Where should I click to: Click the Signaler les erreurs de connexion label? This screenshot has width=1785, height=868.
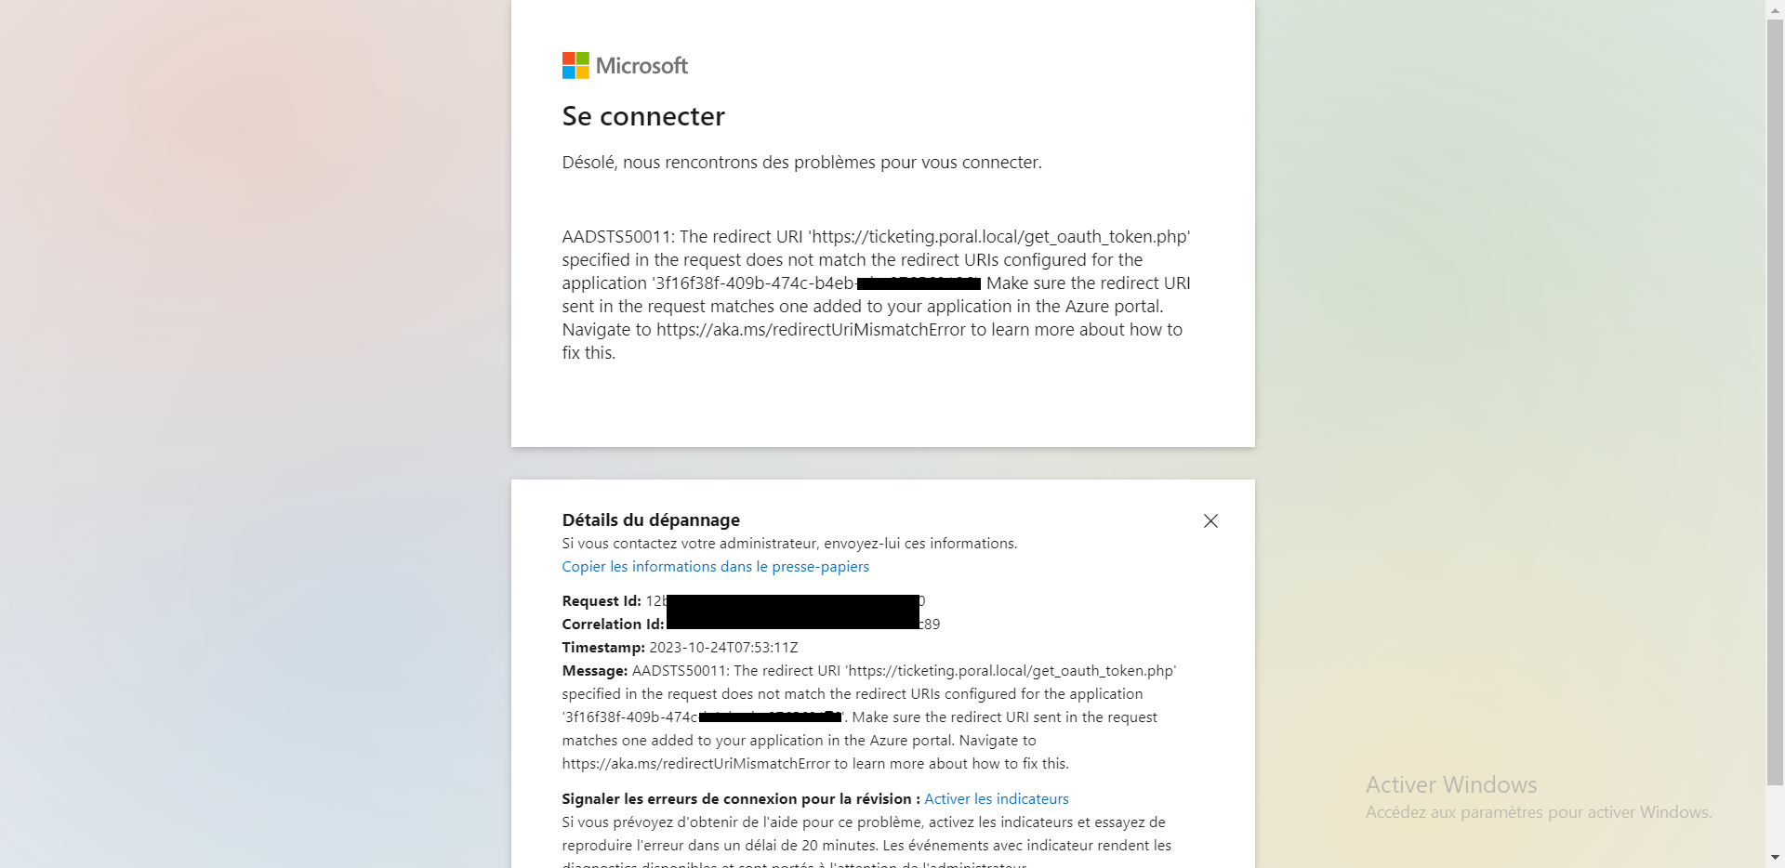pos(741,799)
